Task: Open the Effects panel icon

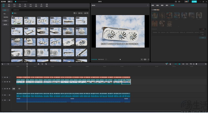Action: point(25,5)
